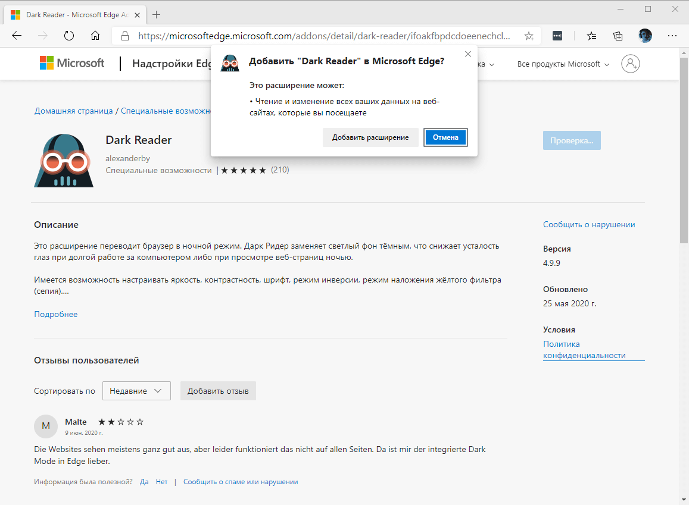
Task: Click Dark Reader icon in dialog
Action: 230,62
